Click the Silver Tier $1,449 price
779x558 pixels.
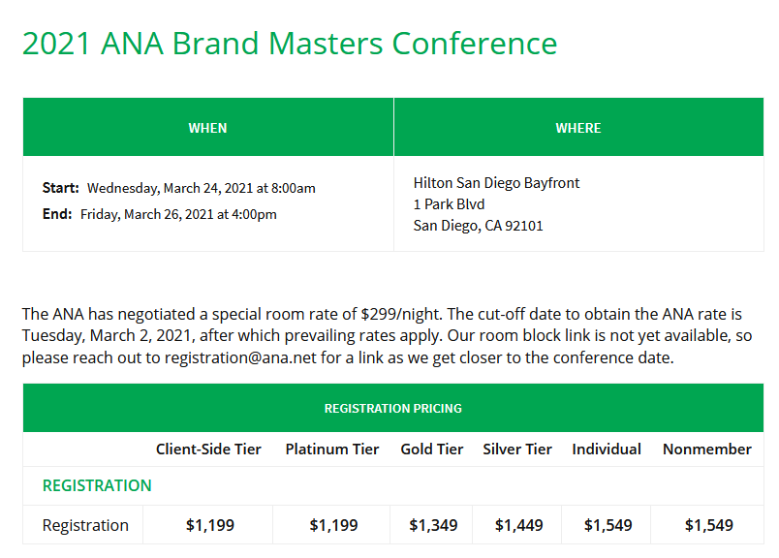pos(518,525)
